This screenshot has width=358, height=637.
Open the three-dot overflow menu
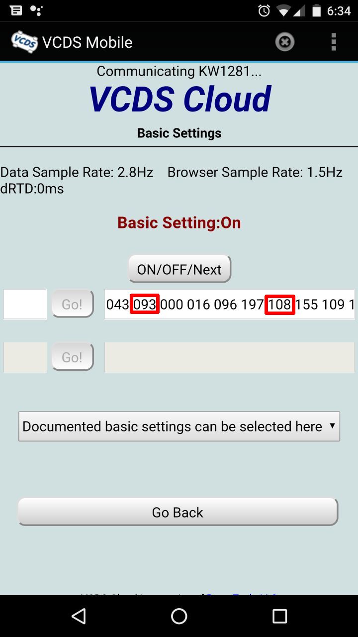(x=334, y=42)
